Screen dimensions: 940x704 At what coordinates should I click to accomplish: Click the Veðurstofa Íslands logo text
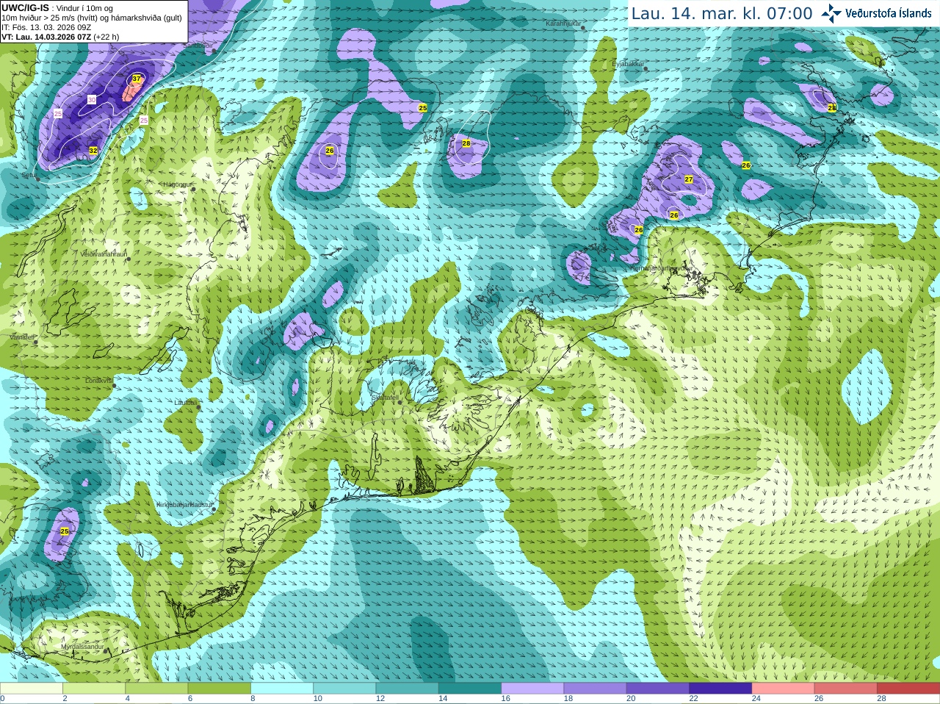click(889, 13)
